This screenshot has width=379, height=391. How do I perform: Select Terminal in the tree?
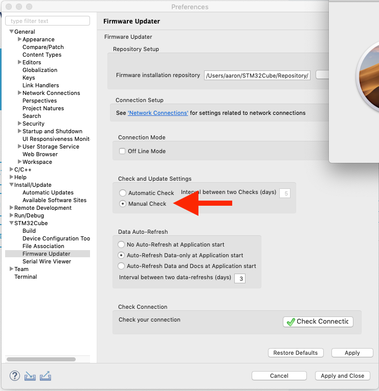pyautogui.click(x=26, y=277)
